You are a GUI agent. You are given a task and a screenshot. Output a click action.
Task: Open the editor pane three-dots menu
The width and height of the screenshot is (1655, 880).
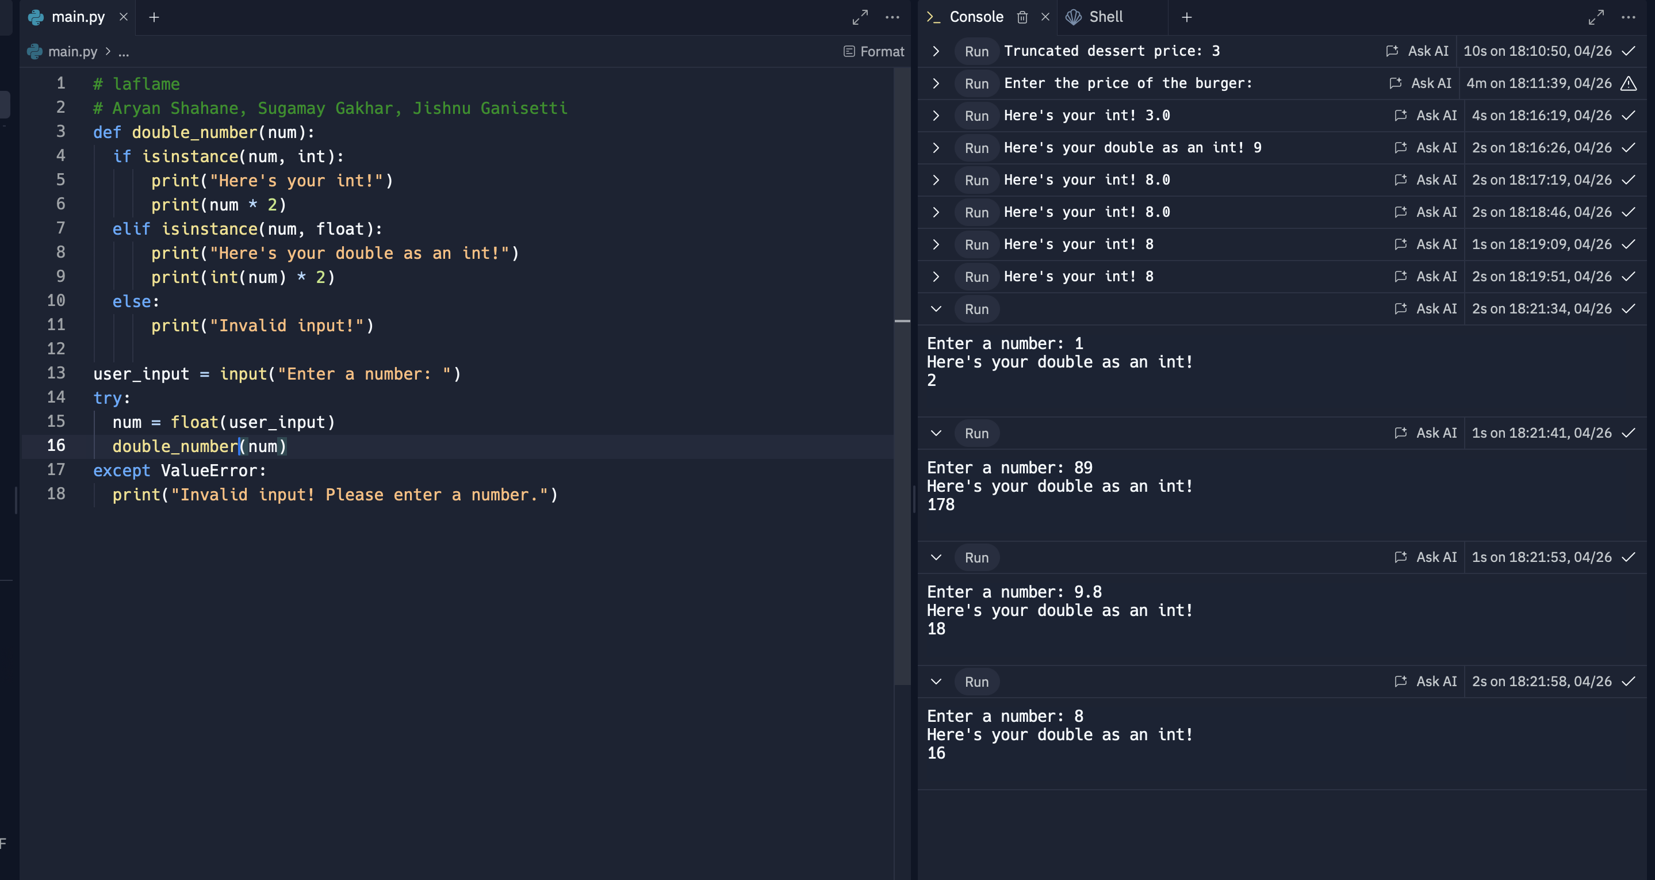click(892, 17)
